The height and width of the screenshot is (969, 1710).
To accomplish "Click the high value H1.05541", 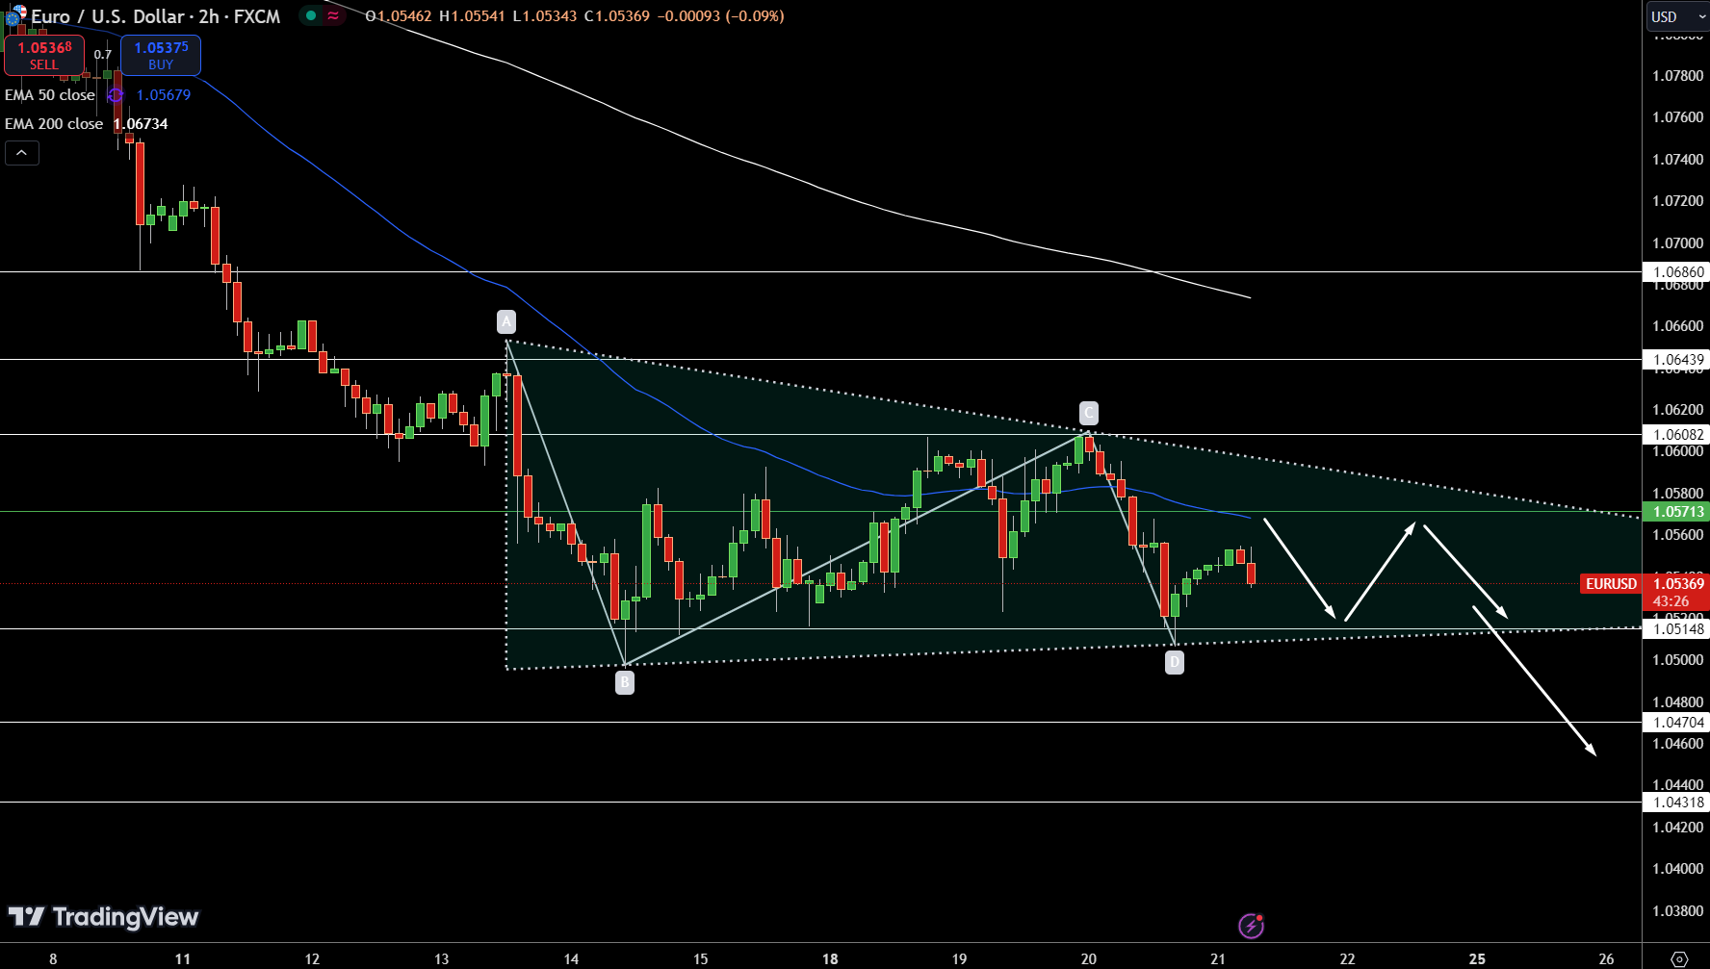I will click(x=472, y=16).
